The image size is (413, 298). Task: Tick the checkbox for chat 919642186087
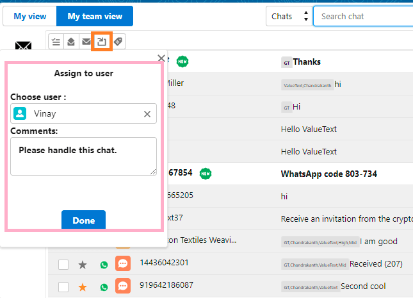click(63, 286)
